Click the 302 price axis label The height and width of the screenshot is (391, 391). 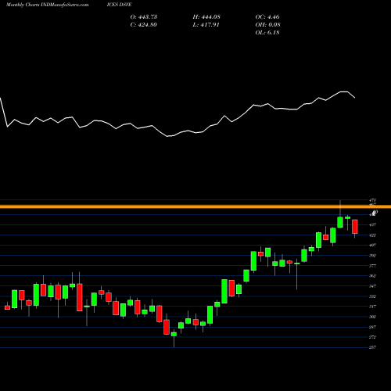pyautogui.click(x=372, y=317)
